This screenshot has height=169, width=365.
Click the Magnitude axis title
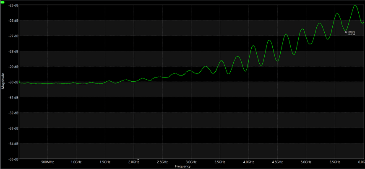click(x=3, y=81)
